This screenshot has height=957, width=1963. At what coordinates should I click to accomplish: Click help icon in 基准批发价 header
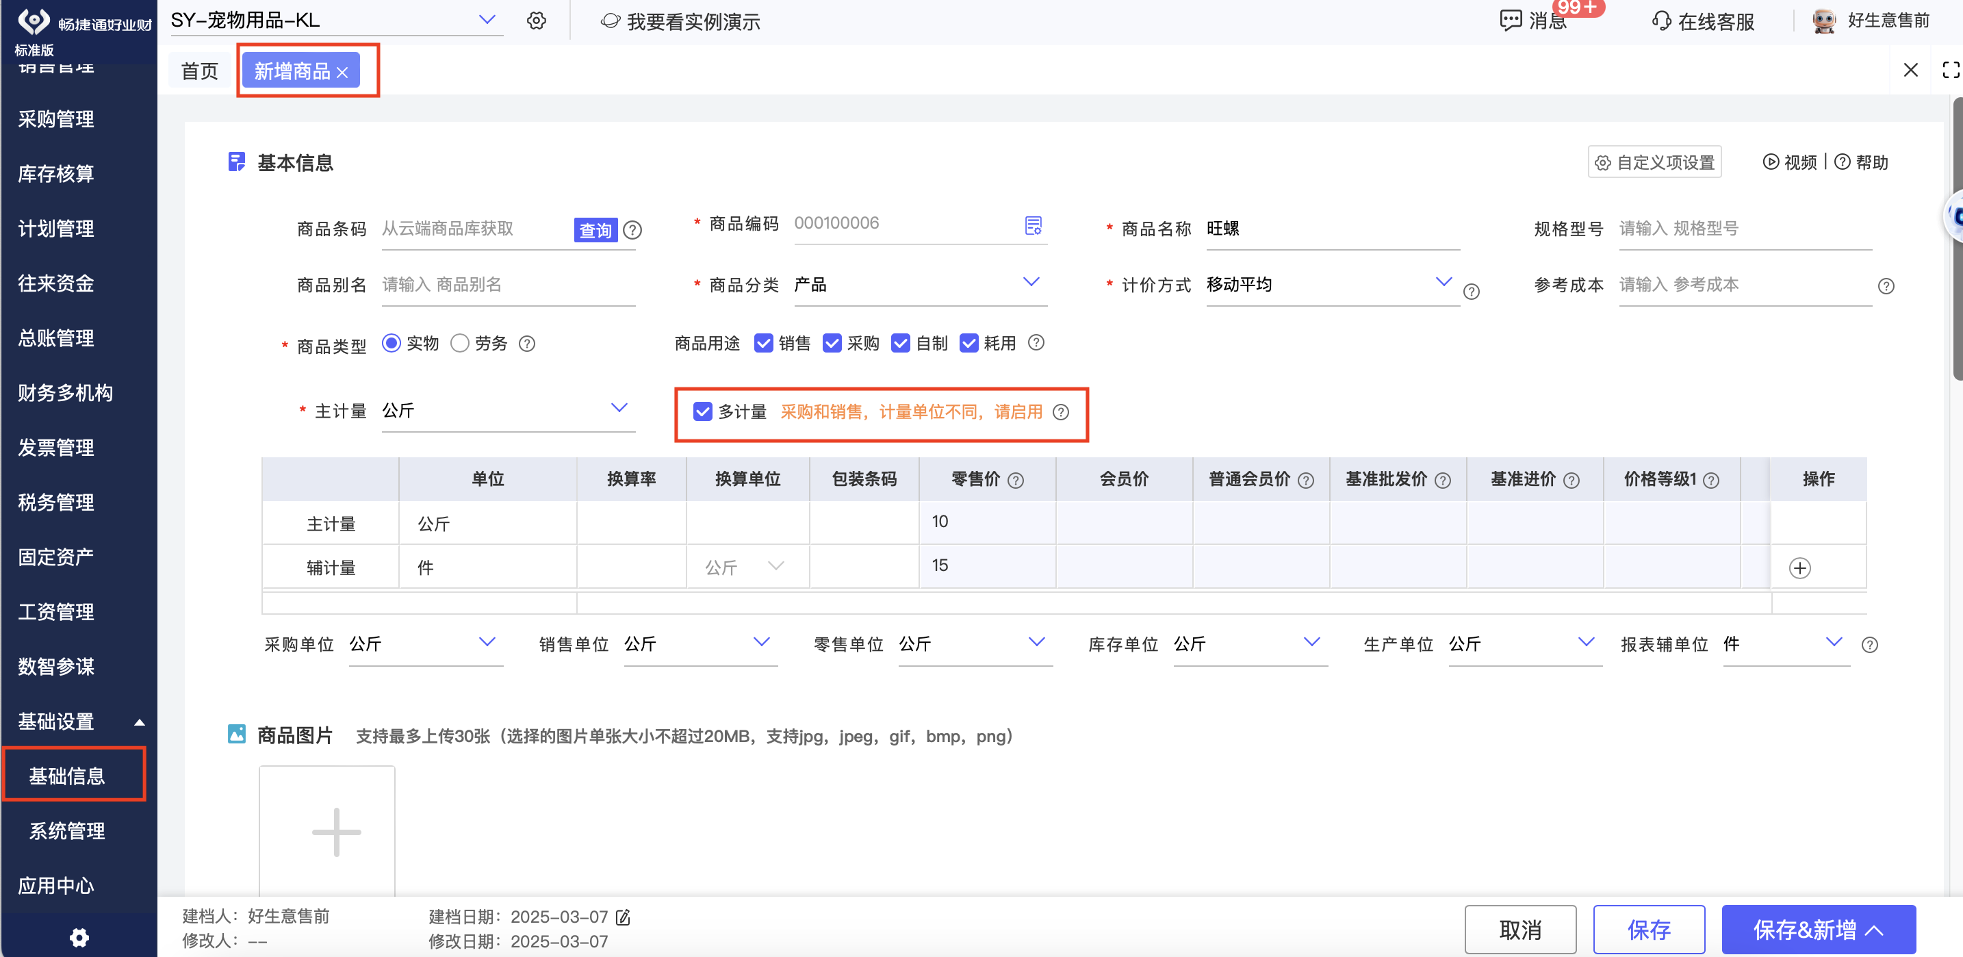(x=1441, y=481)
